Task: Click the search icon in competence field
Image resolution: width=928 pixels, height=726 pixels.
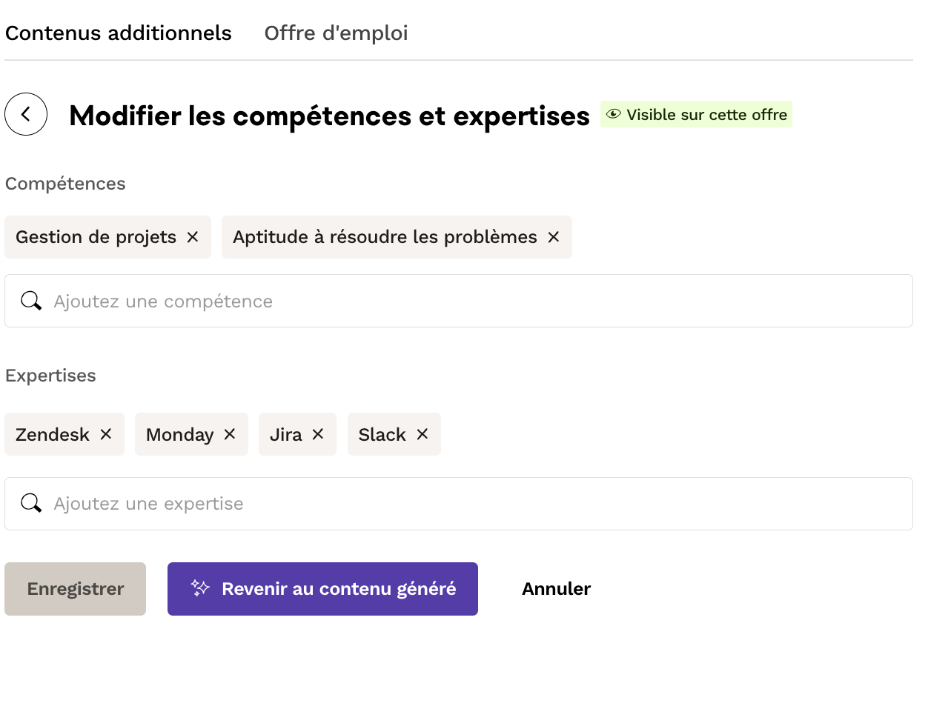Action: (31, 301)
